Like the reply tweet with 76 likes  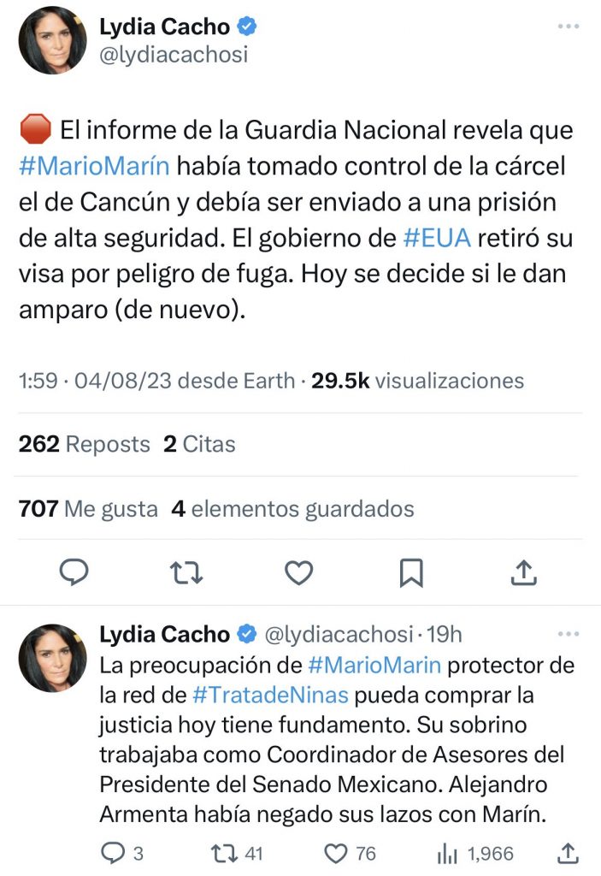coord(339,852)
